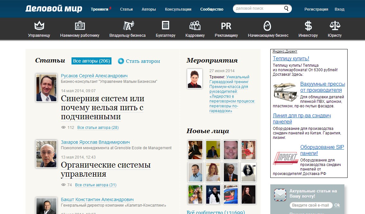
Task: Open a new face portrait thumbnail
Action: (x=196, y=150)
